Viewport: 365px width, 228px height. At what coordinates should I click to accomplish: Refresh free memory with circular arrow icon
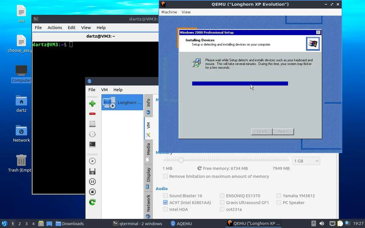coord(200,168)
